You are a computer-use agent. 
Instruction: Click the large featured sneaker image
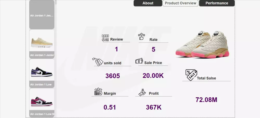[x=202, y=44]
